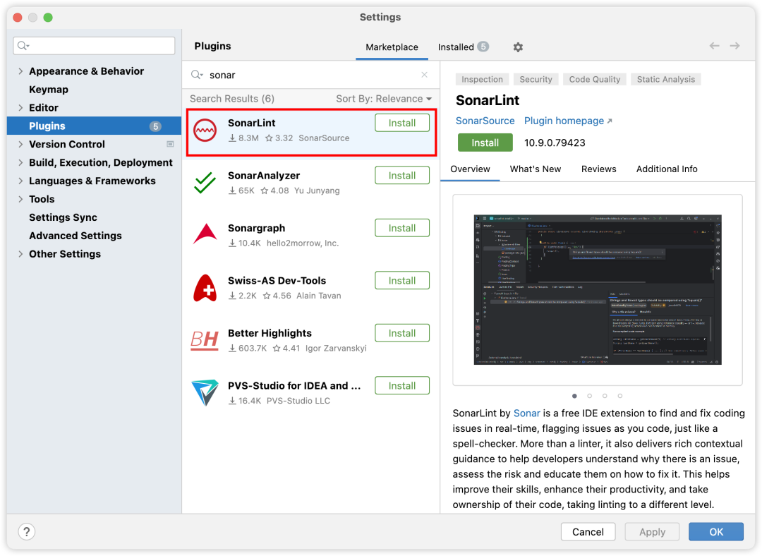Open the help question mark button

tap(27, 532)
